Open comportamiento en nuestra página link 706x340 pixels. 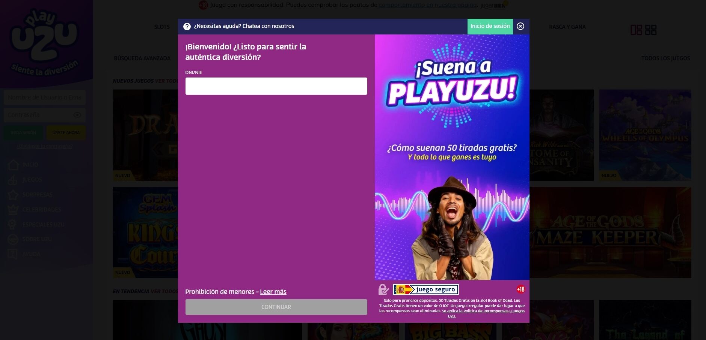[x=427, y=5]
